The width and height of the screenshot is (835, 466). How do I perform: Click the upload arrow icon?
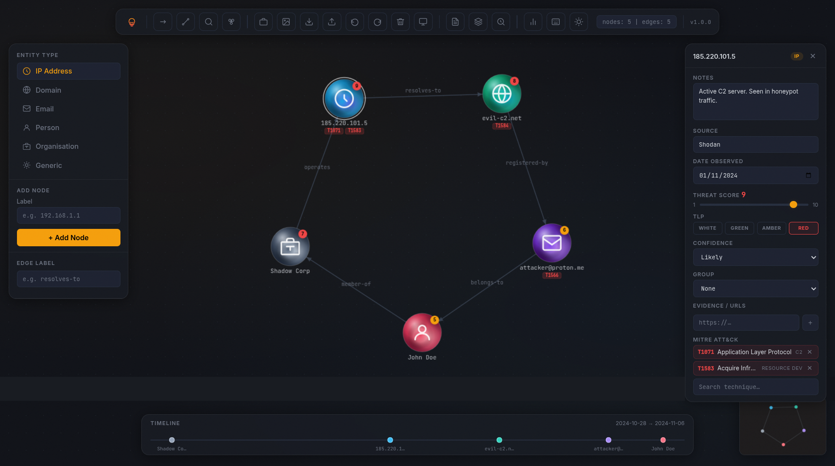pyautogui.click(x=332, y=22)
